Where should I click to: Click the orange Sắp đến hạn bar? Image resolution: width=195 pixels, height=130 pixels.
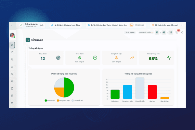point(165,98)
